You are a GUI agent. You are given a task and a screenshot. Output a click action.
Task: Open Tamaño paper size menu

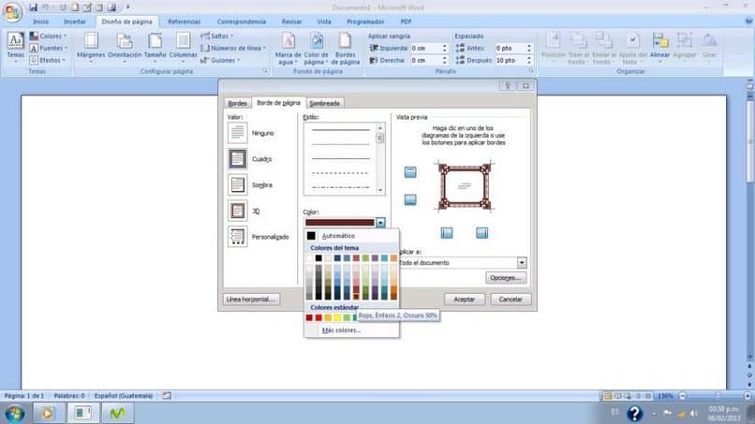(x=155, y=46)
